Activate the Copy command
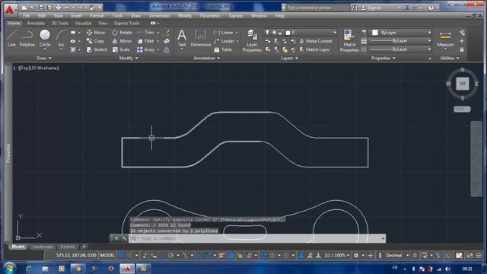Viewport: 487px width, 274px height. tap(95, 41)
